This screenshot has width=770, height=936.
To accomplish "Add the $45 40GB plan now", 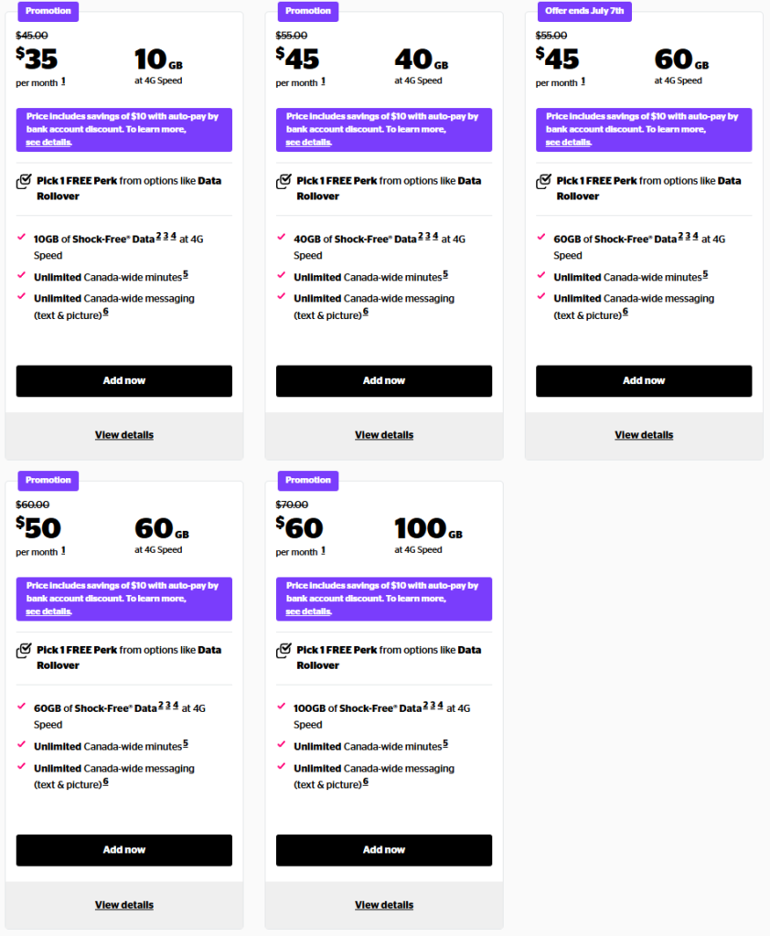I will pyautogui.click(x=384, y=380).
